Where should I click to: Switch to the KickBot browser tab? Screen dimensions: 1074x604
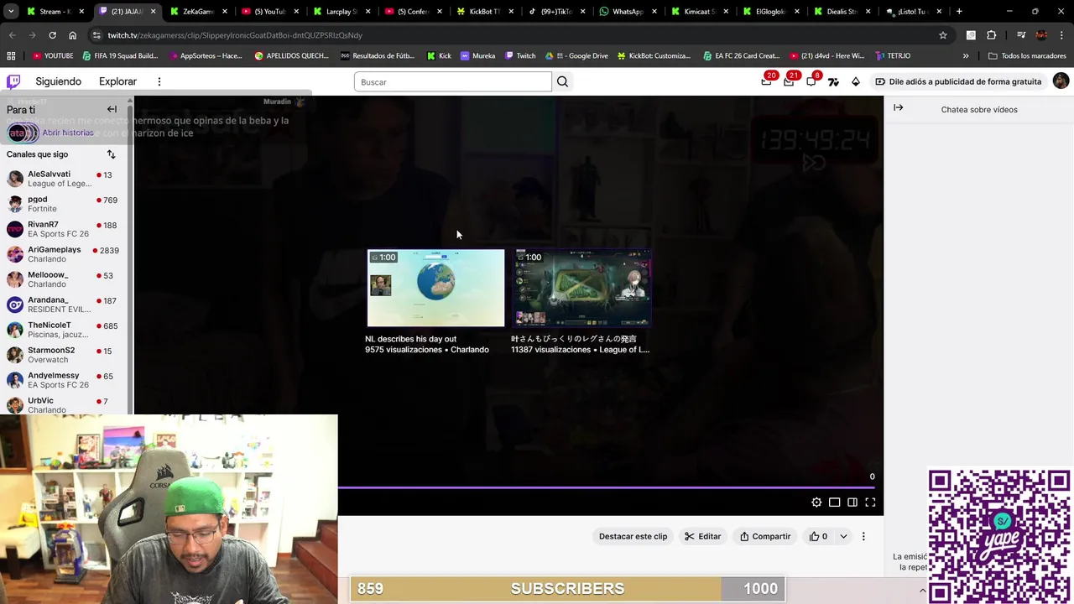point(484,12)
